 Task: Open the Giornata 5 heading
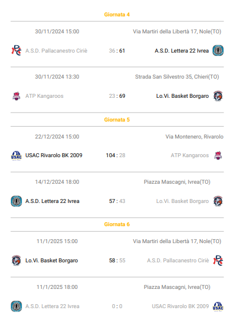117,120
